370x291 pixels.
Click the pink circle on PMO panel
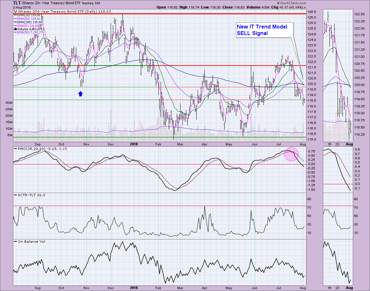click(x=291, y=154)
